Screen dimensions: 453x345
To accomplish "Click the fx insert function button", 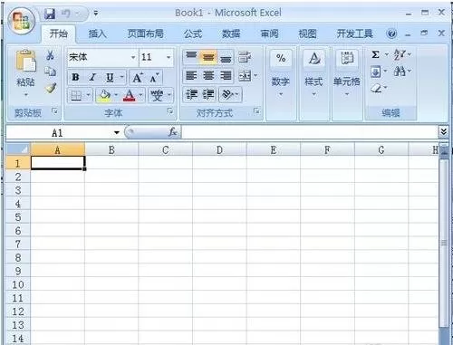I will (x=173, y=132).
